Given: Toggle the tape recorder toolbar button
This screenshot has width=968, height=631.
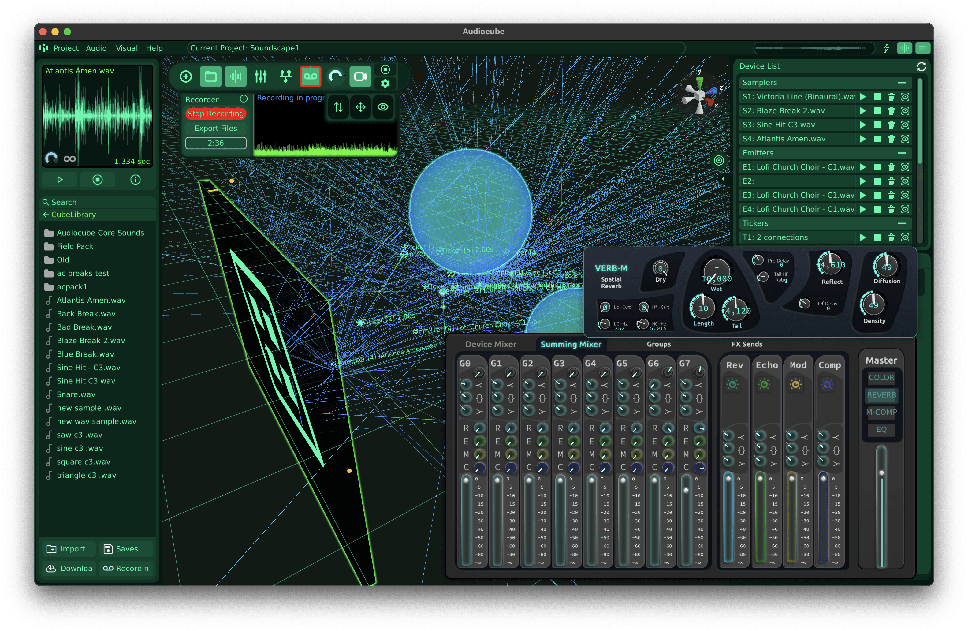Looking at the screenshot, I should [310, 77].
